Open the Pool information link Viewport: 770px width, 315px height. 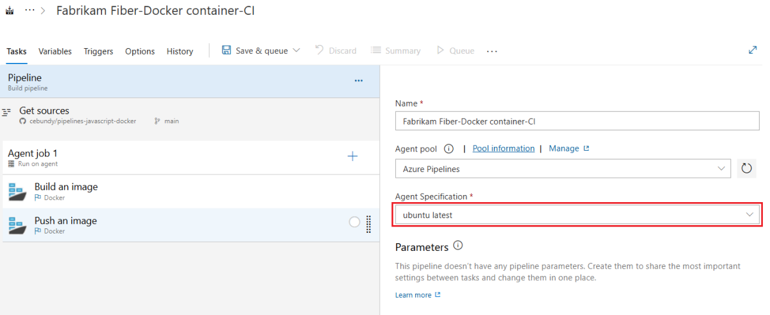coord(504,148)
